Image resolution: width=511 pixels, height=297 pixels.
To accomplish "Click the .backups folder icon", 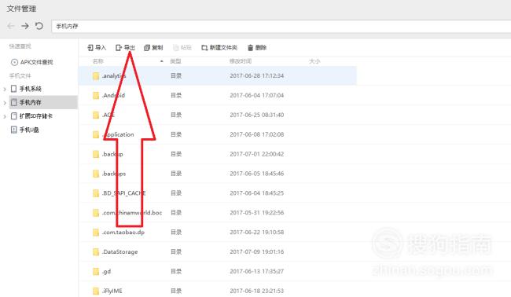I will point(96,174).
